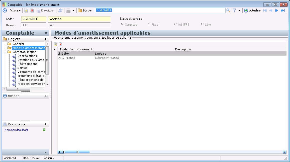Go to the next record

click(x=277, y=10)
